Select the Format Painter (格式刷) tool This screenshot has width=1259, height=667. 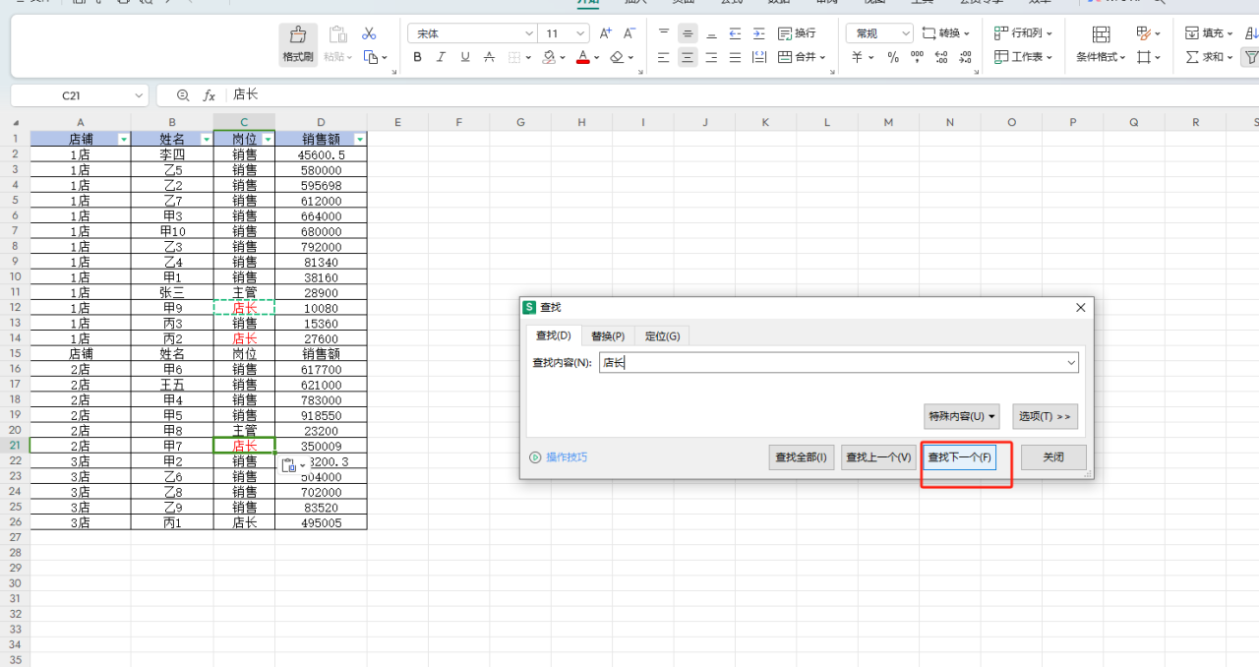[298, 44]
